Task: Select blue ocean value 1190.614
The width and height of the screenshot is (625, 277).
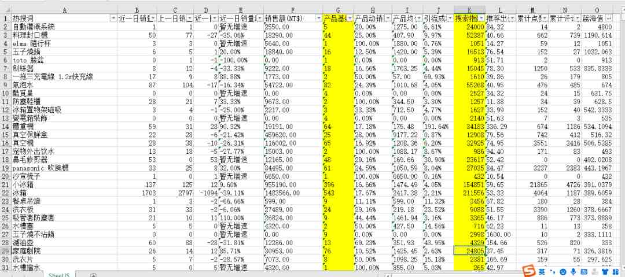Action: pos(597,35)
